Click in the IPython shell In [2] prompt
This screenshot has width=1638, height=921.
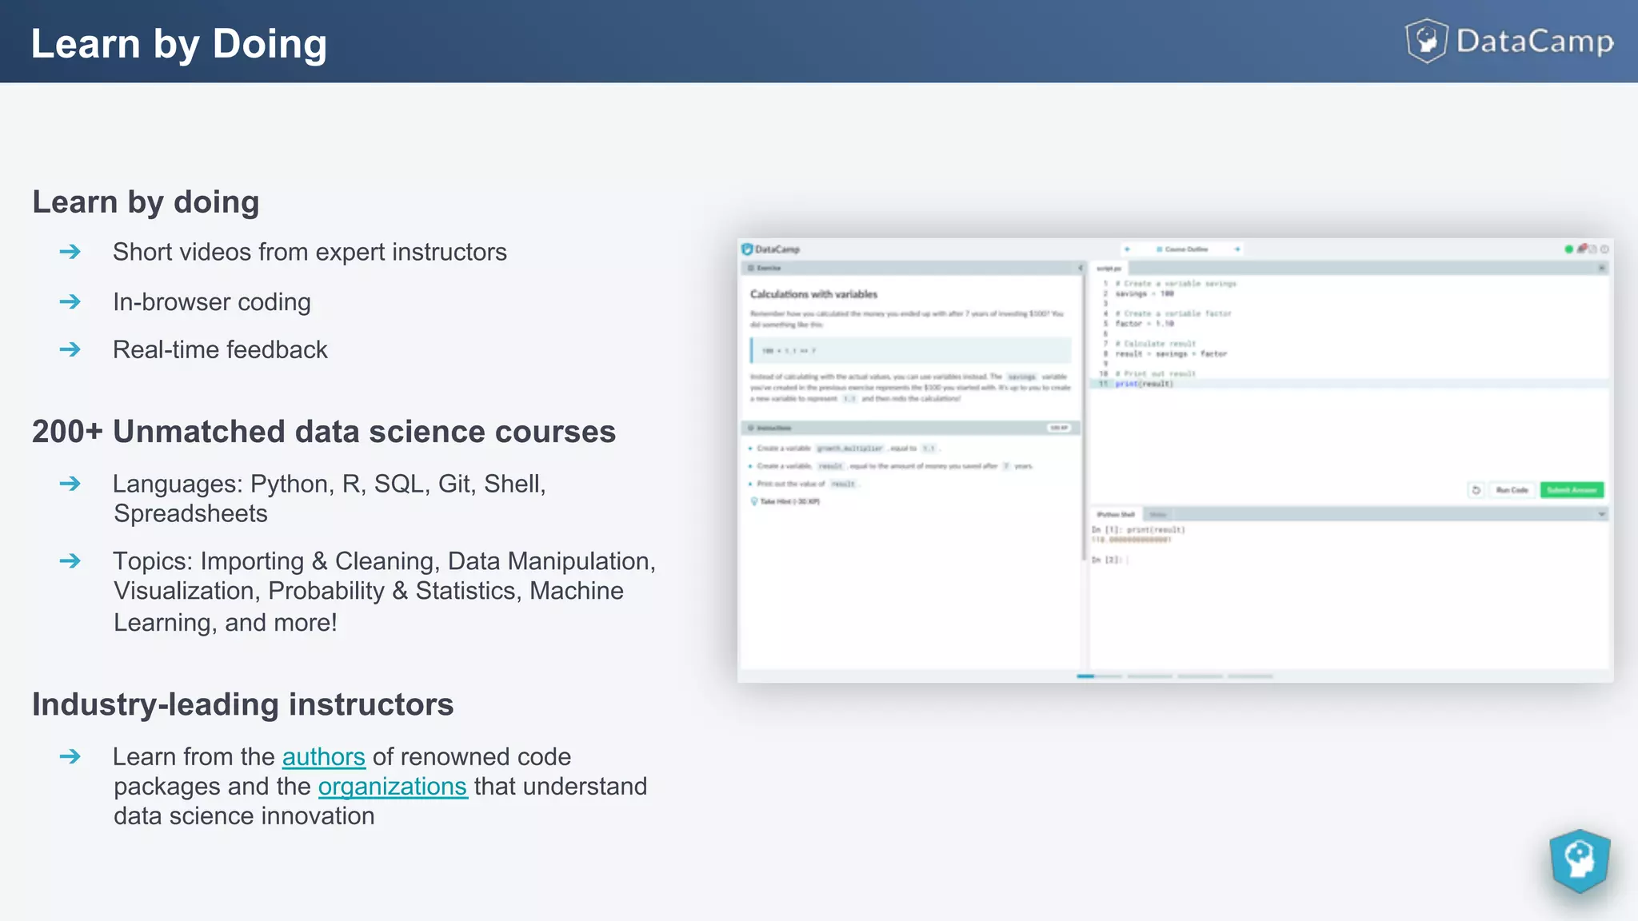pos(1109,560)
